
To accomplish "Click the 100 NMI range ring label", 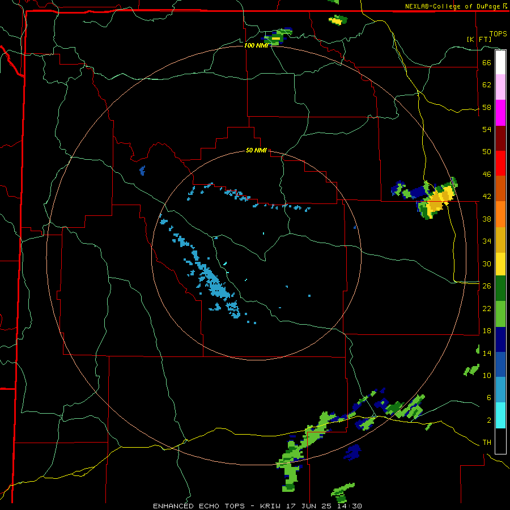I will (256, 45).
